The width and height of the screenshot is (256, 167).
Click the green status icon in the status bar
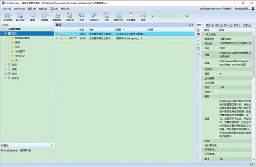(252, 164)
